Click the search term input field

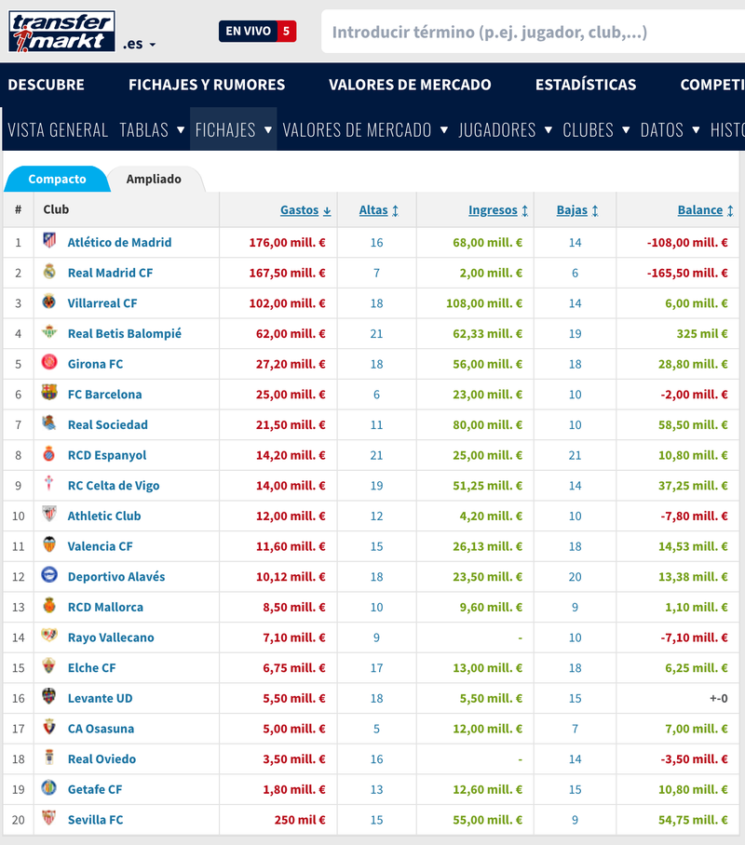tap(531, 33)
